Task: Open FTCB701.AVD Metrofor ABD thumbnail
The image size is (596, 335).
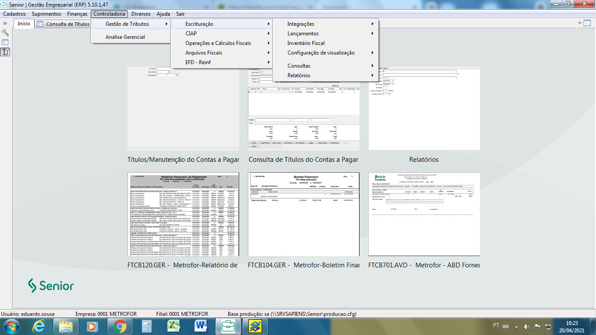Action: point(424,214)
